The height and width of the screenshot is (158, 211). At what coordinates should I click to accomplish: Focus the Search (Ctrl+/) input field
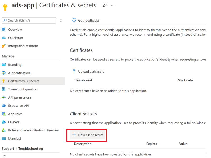[x=29, y=21]
